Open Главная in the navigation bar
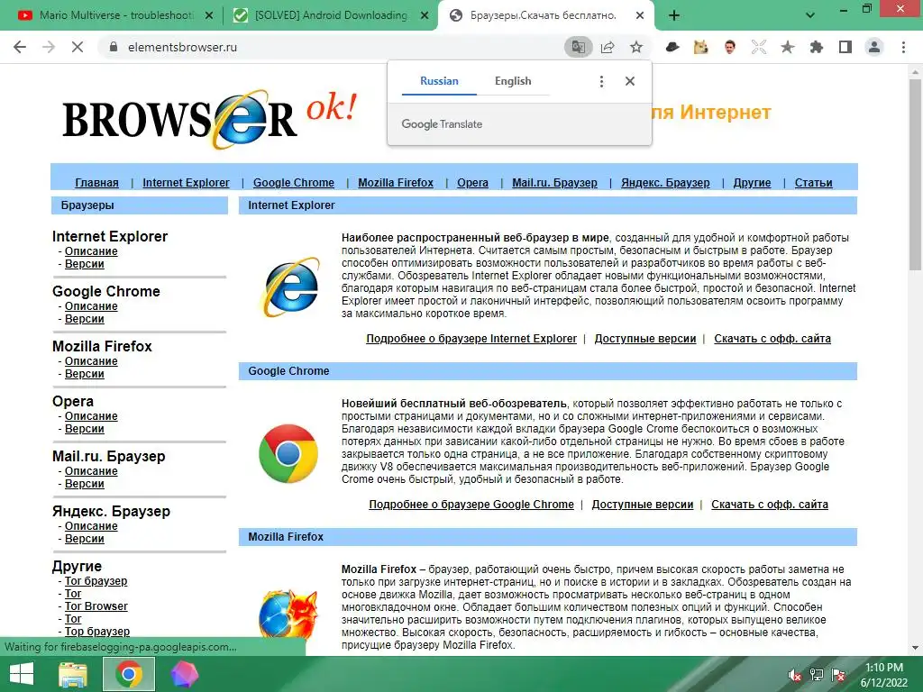Image resolution: width=923 pixels, height=692 pixels. (96, 183)
